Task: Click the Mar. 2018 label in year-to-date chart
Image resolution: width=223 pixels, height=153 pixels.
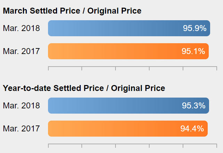Action: coord(21,106)
